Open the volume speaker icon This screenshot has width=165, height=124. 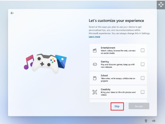coord(153,121)
